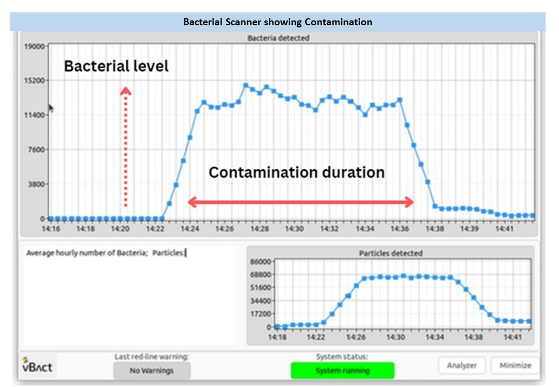Screen dimensions: 559x387
Task: Select the Bacterial level annotation text
Action: coord(116,66)
